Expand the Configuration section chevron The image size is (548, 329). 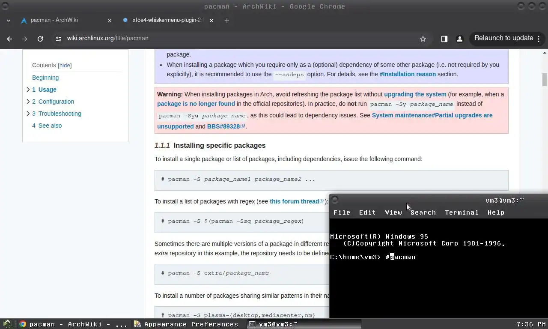point(28,102)
